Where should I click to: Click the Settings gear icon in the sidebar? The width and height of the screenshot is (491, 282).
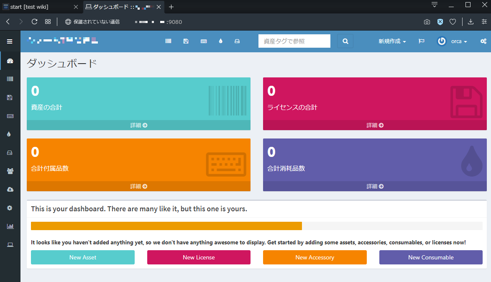pos(9,208)
